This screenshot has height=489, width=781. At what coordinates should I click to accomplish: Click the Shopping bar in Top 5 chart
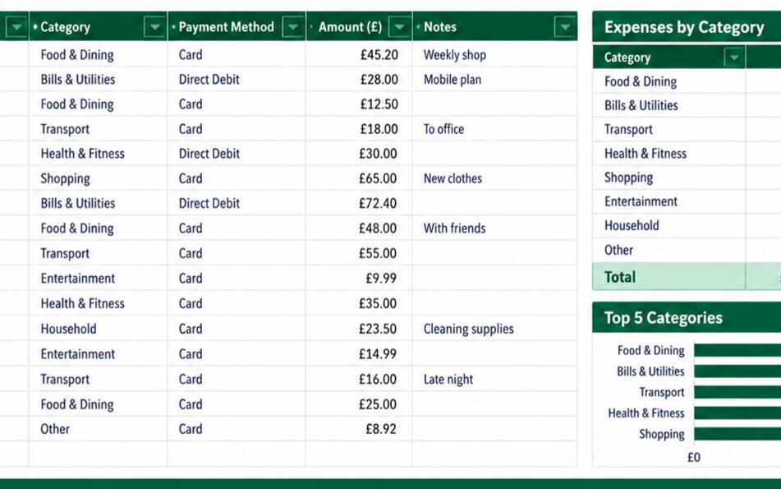[737, 434]
